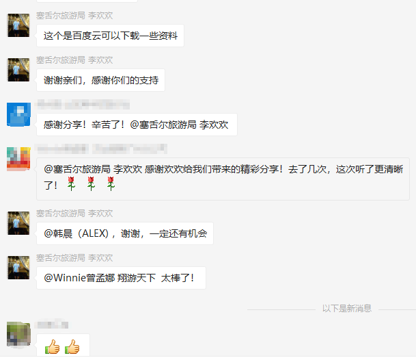Click the first thumbs-up emoji

53,346
